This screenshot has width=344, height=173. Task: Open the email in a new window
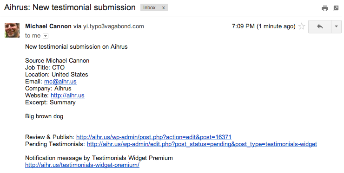336,8
